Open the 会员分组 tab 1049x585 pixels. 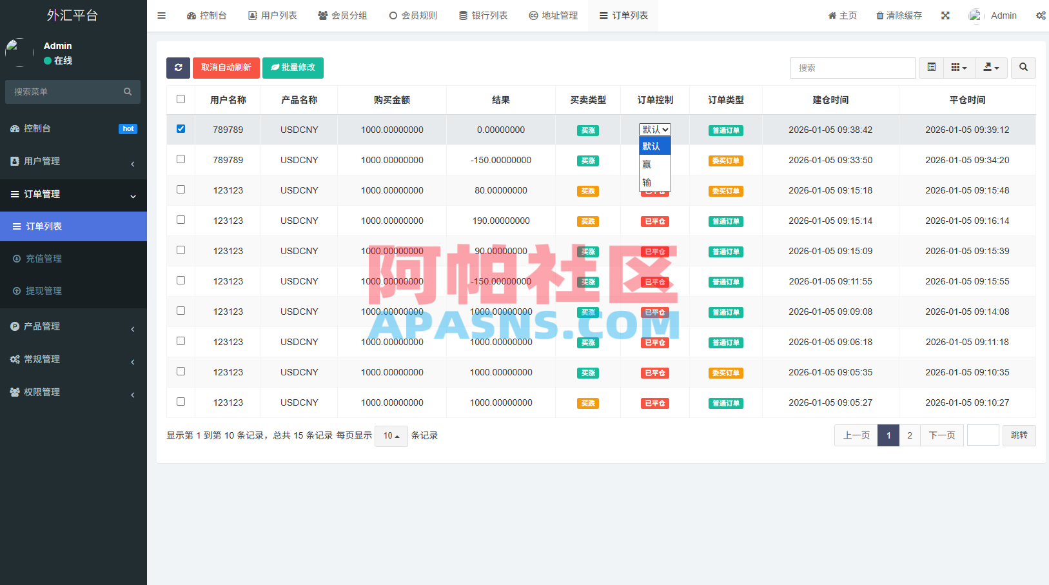[342, 15]
